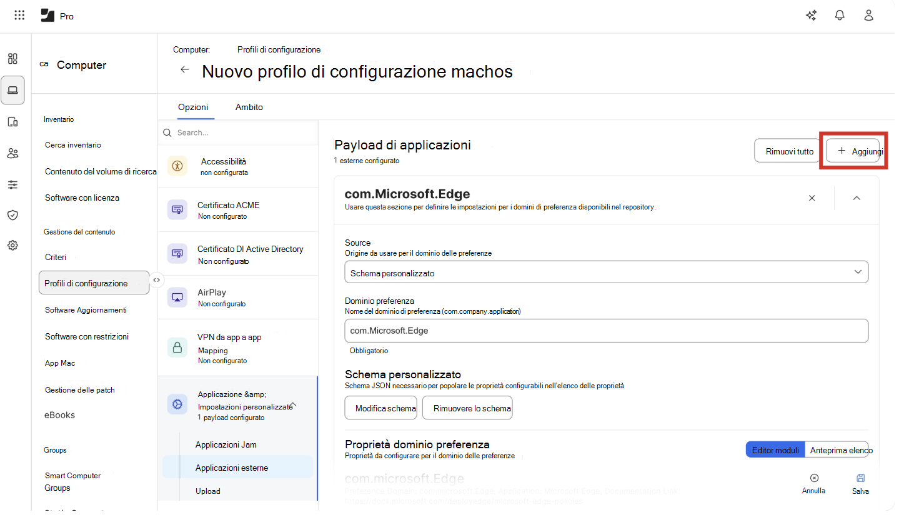Click the Profili di configurazione breadcrumb
The height and width of the screenshot is (517, 909).
[x=279, y=49]
